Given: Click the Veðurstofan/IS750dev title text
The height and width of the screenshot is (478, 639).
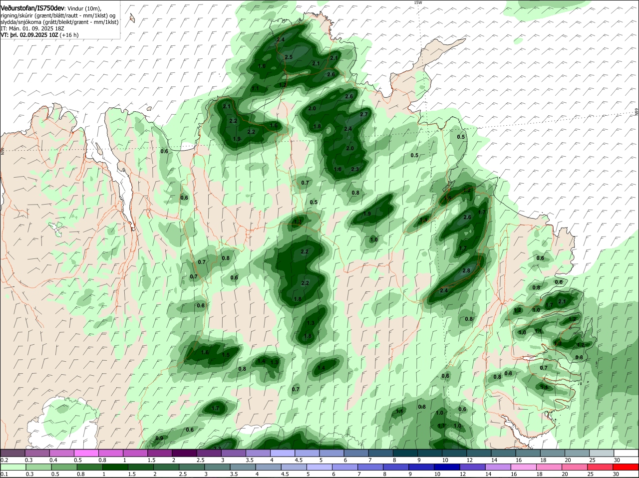Looking at the screenshot, I should (x=32, y=8).
